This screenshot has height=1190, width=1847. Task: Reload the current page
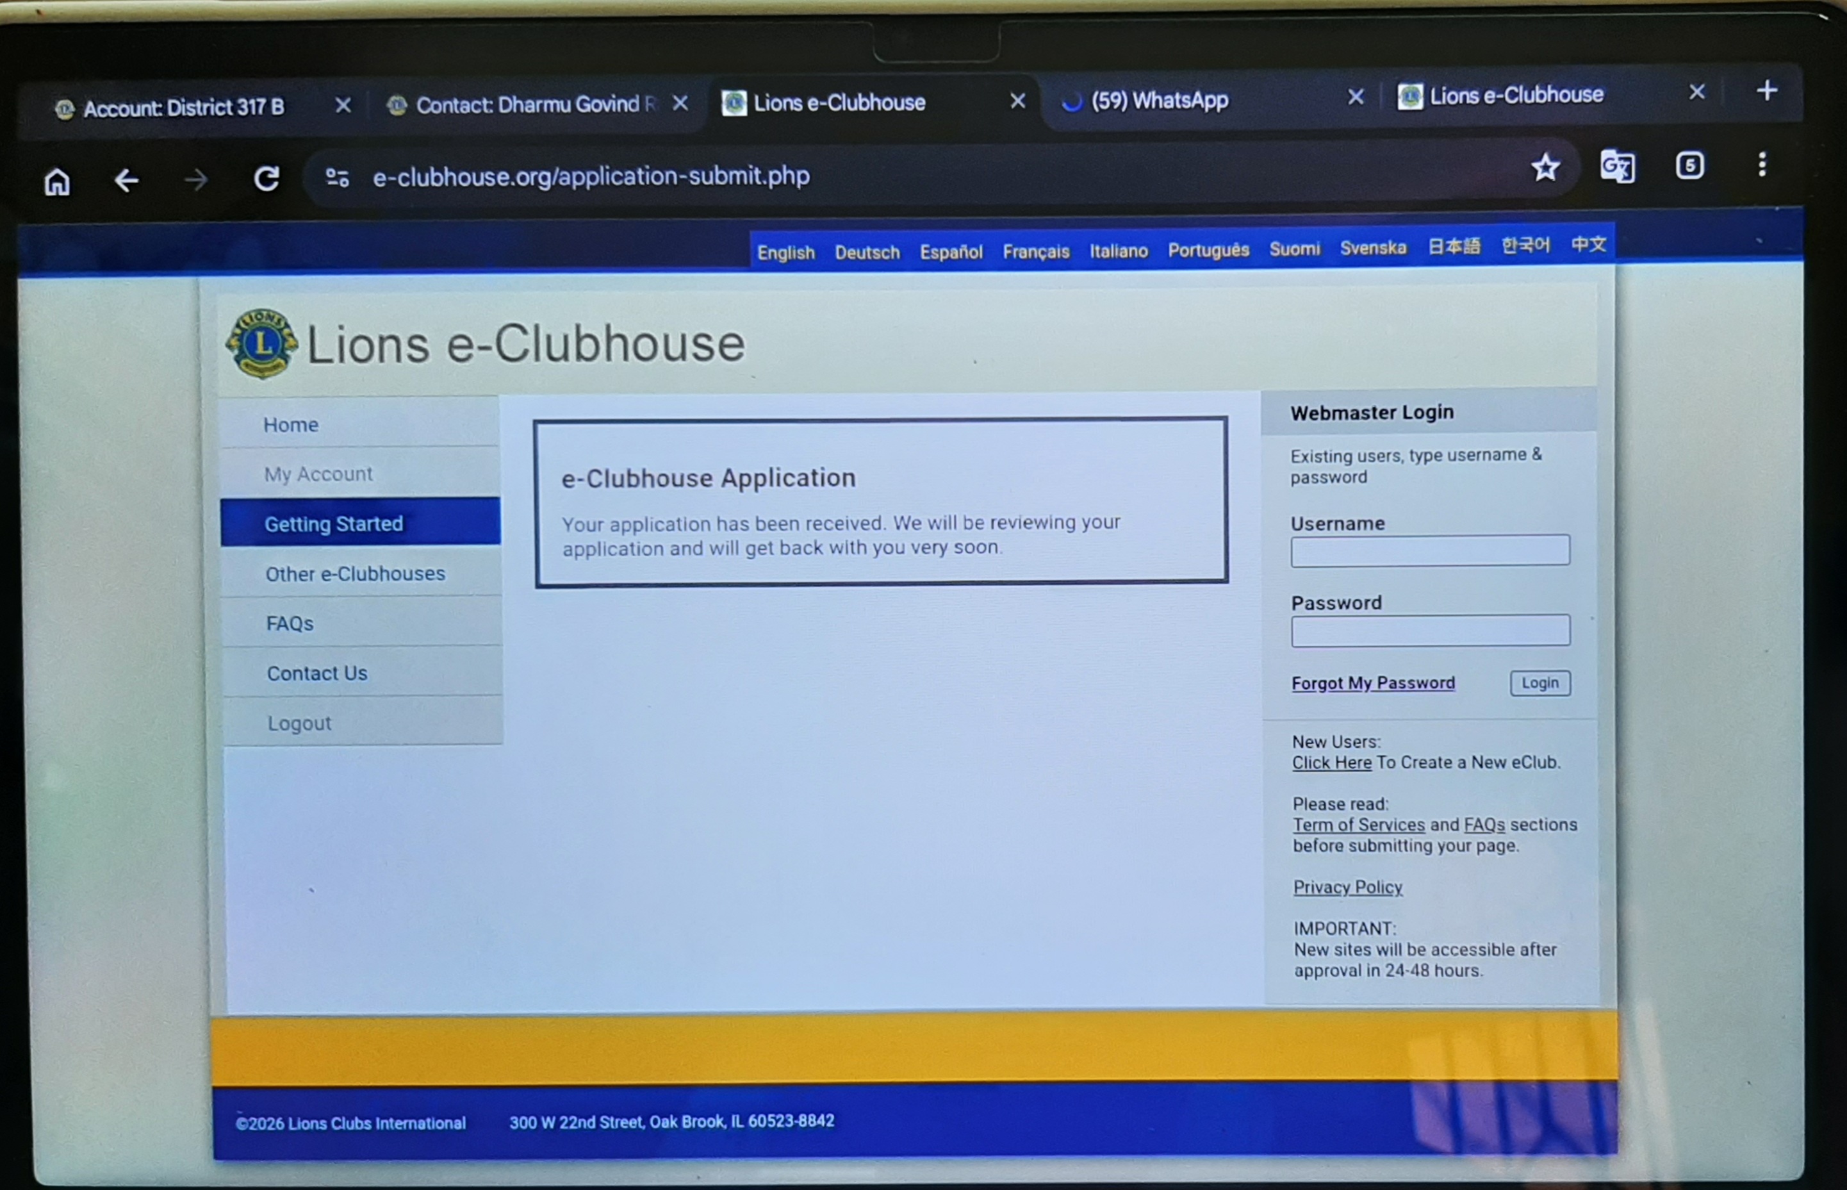267,179
